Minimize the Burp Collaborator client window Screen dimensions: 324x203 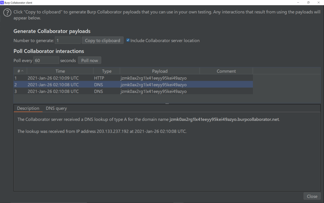tap(298, 2)
